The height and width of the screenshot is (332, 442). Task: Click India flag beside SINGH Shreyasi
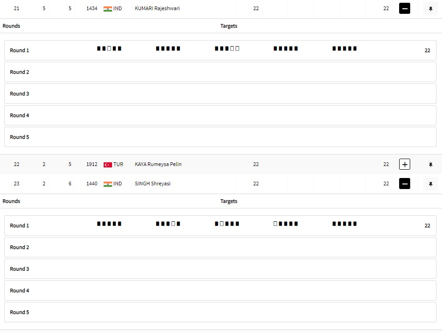click(x=108, y=184)
